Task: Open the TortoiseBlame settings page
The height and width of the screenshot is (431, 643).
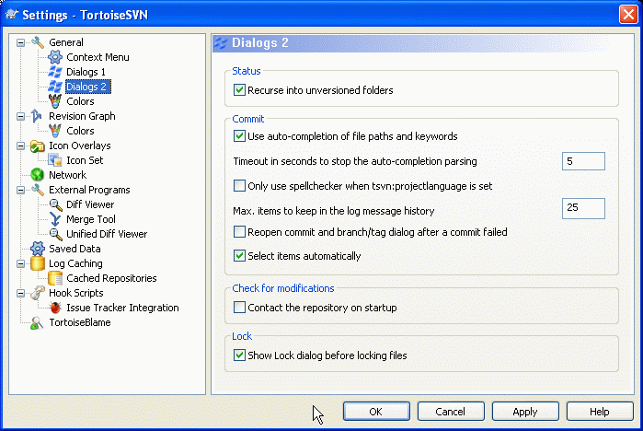Action: [79, 322]
